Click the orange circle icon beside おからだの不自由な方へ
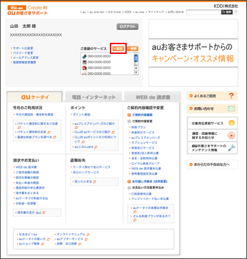The image size is (247, 259). tap(191, 165)
